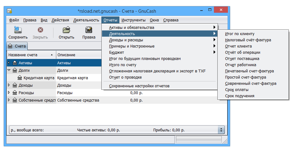Minimize the GnuCash window
Viewport: 296px width, 155px height.
(201, 10)
